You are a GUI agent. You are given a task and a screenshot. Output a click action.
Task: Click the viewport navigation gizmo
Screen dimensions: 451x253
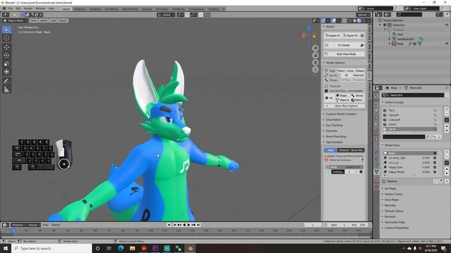click(309, 35)
